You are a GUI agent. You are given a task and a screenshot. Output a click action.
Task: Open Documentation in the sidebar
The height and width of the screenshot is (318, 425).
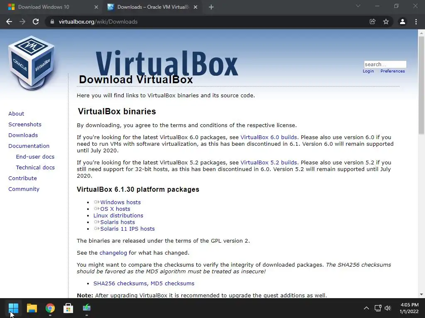coord(29,146)
